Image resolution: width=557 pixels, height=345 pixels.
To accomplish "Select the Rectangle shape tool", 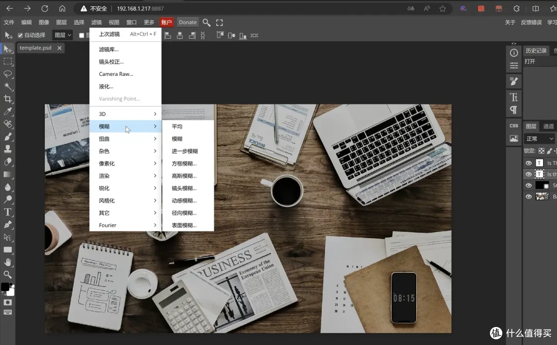I will (8, 250).
